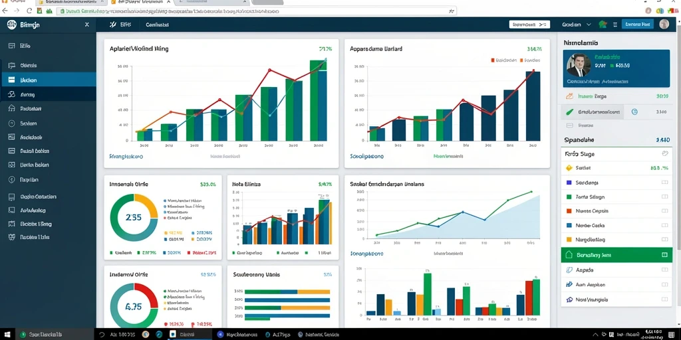This screenshot has width=681, height=340.
Task: Close the sidebar with the X icon
Action: pyautogui.click(x=87, y=25)
